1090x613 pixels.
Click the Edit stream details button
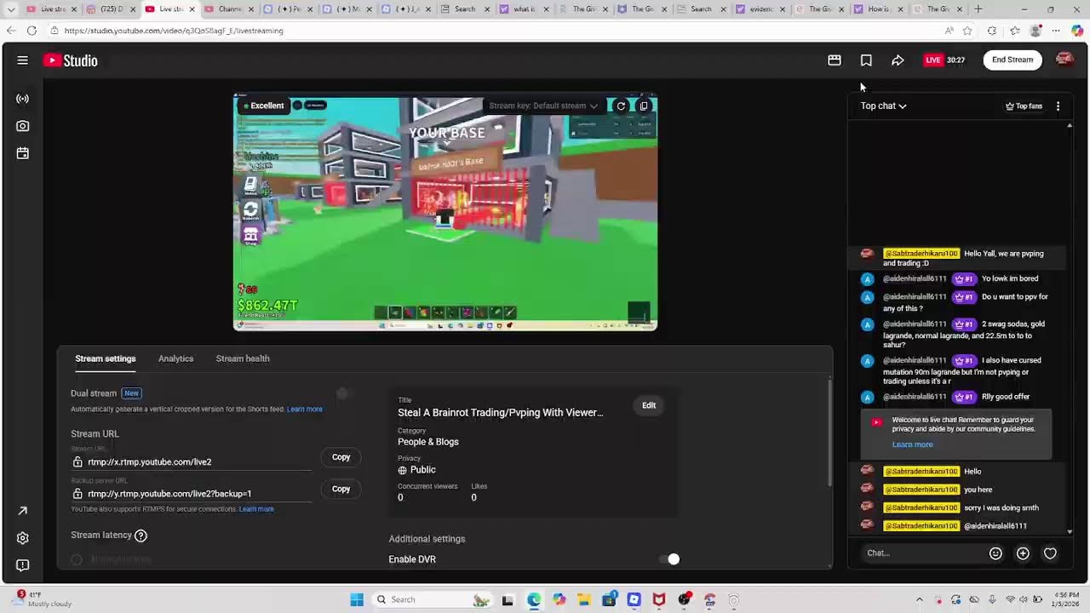pos(649,405)
